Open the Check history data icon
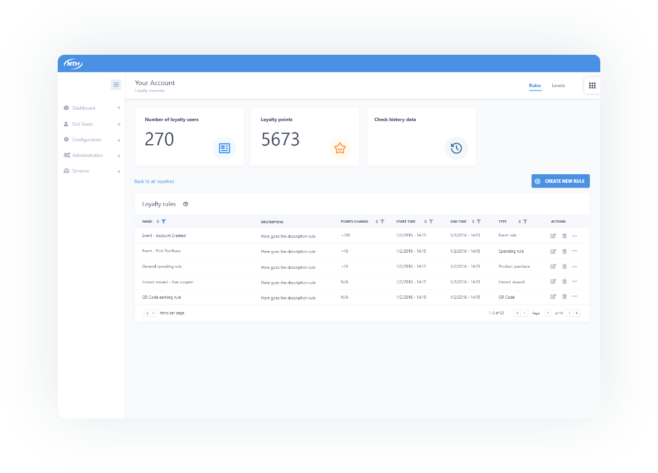The image size is (658, 473). coord(456,148)
